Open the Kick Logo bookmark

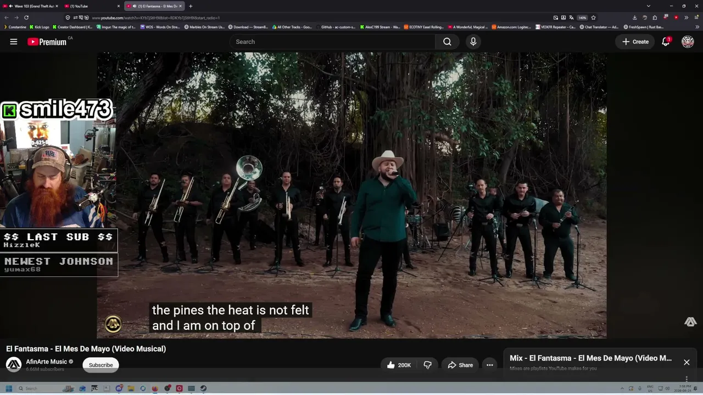(x=40, y=27)
